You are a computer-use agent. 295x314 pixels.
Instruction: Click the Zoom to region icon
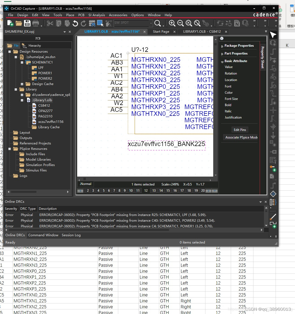coord(189,23)
